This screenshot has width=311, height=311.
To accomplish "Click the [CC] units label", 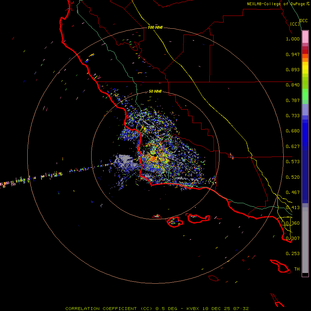I will pos(295,24).
